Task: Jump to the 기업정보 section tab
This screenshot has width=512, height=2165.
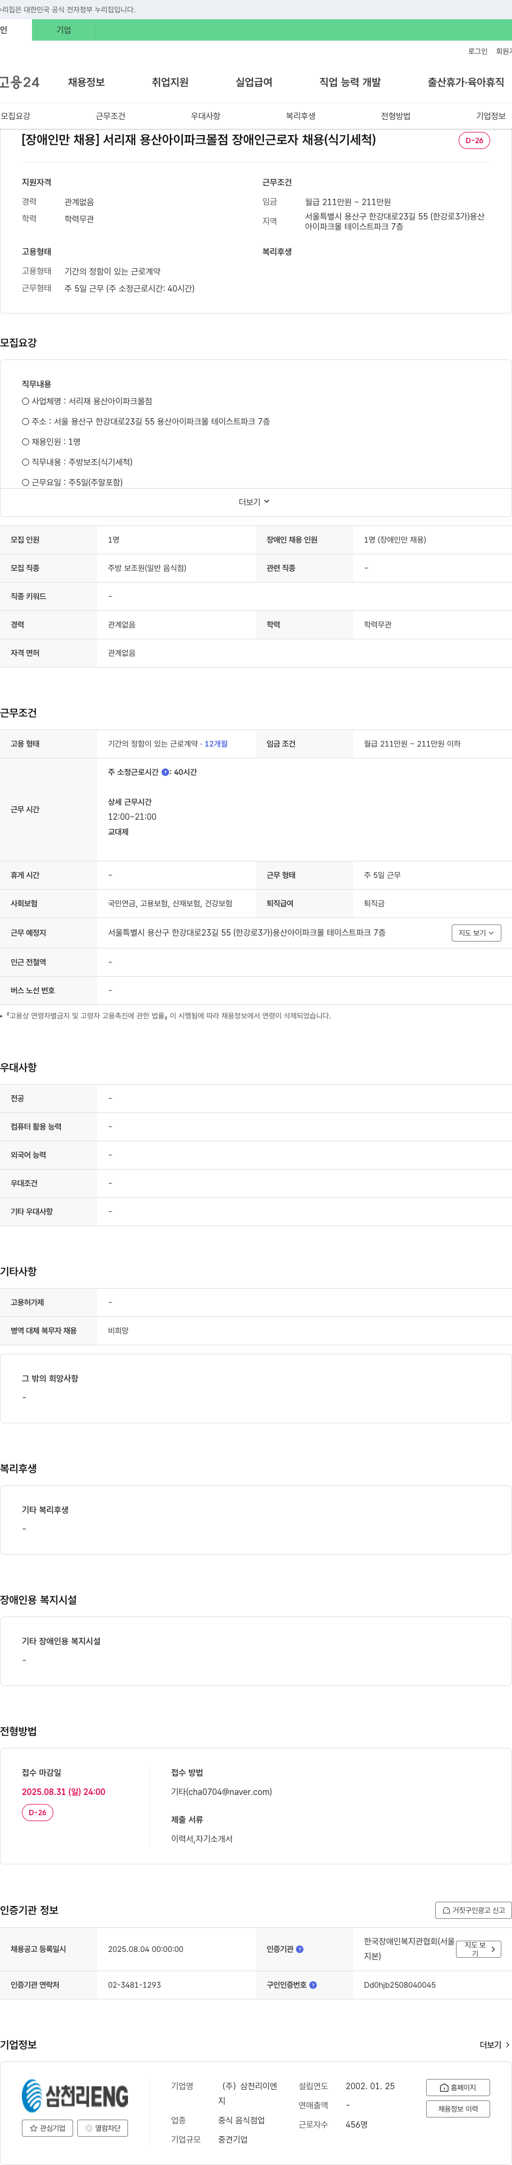Action: [x=491, y=116]
